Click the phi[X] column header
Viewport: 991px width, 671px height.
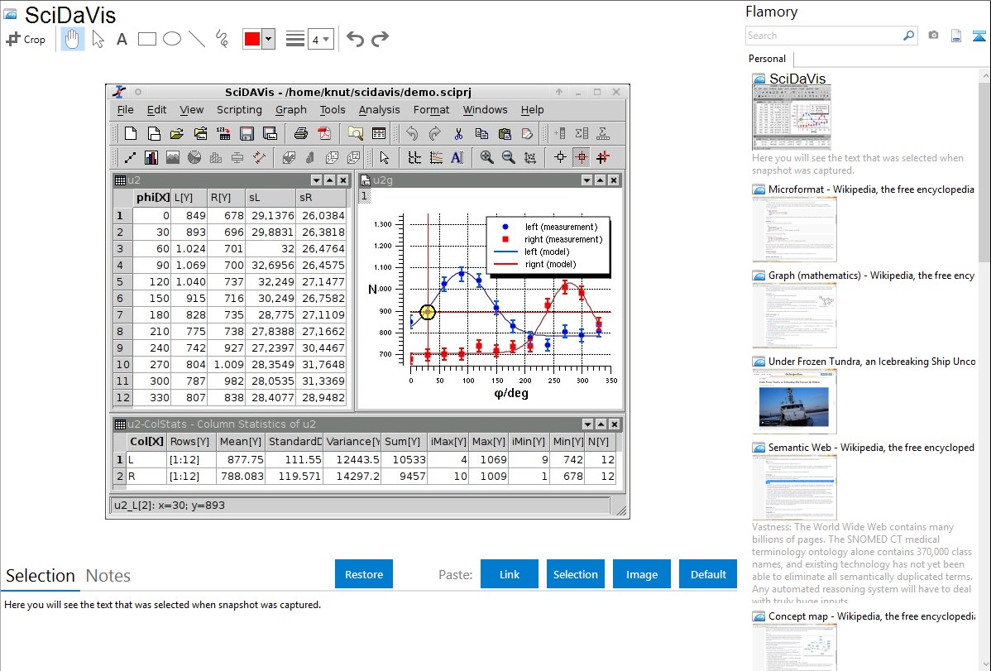151,197
